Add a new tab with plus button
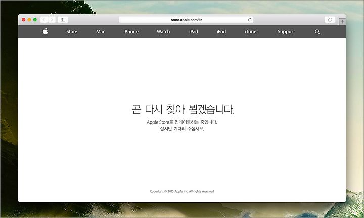 pyautogui.click(x=342, y=22)
